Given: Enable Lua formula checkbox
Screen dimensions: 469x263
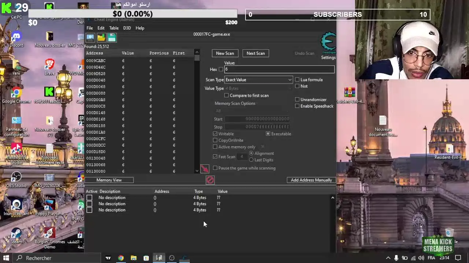Looking at the screenshot, I should click(x=297, y=80).
